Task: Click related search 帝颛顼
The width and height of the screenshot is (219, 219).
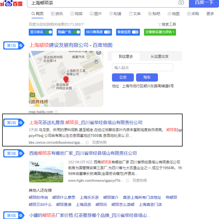Action: 171,197
